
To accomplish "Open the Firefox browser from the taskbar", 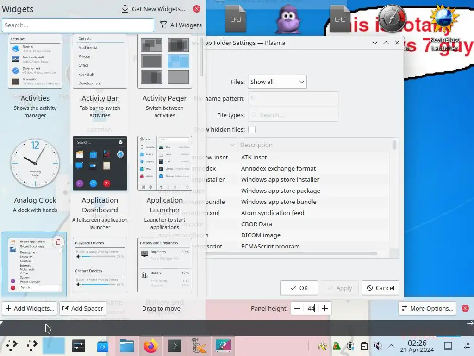I will point(150,345).
